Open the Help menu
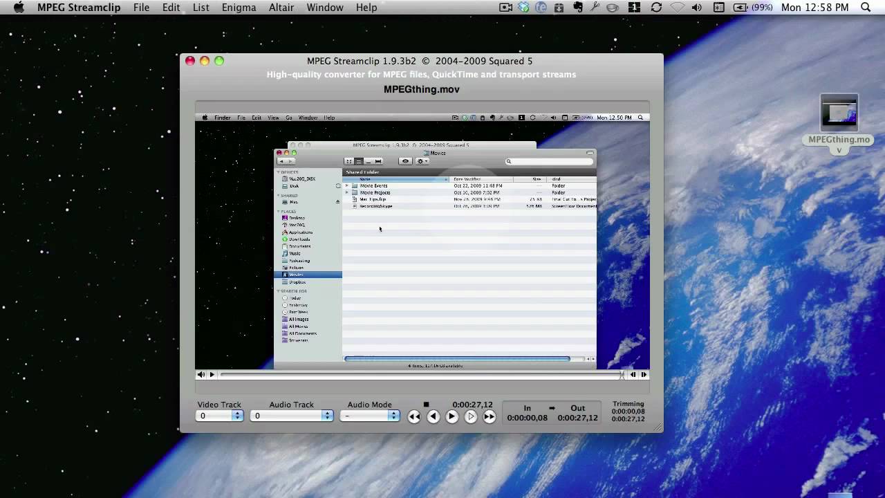Viewport: 885px width, 498px height. (x=366, y=8)
